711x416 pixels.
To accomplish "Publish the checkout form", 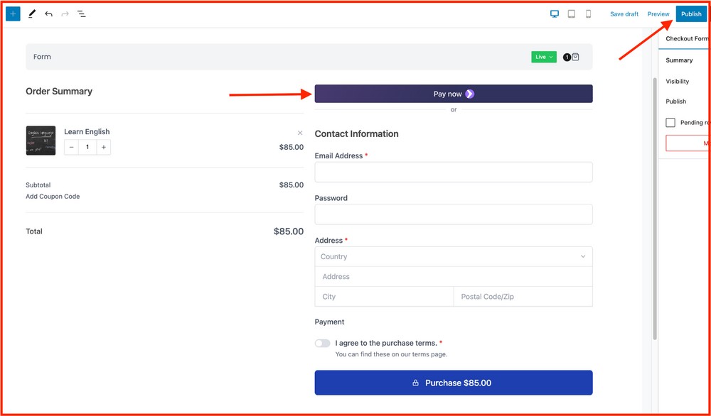I will pos(690,13).
